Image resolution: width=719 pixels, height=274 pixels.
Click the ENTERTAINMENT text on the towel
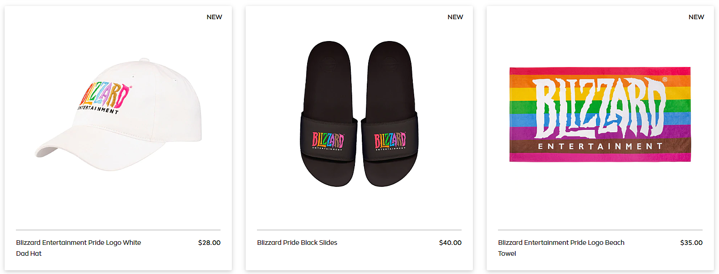coord(600,146)
